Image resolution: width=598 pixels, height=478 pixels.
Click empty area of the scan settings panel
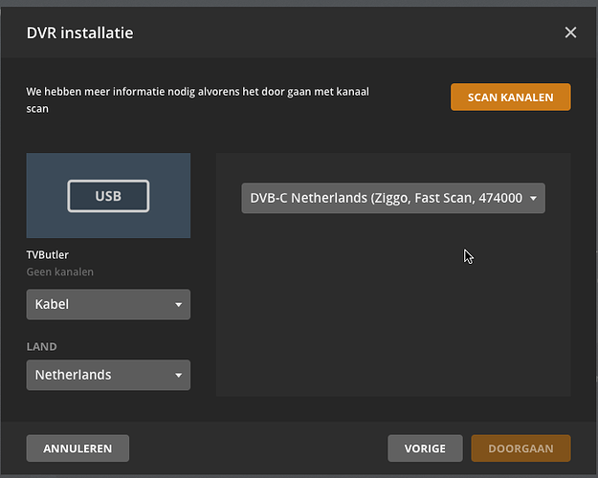click(x=392, y=315)
